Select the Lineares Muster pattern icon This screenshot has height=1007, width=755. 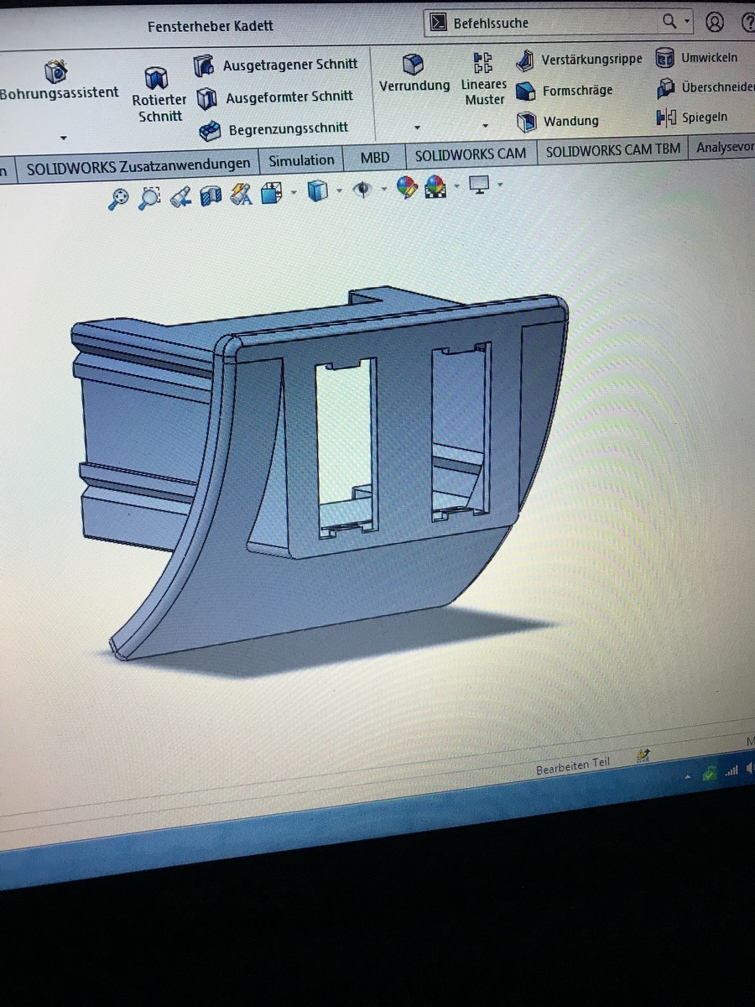coord(483,62)
